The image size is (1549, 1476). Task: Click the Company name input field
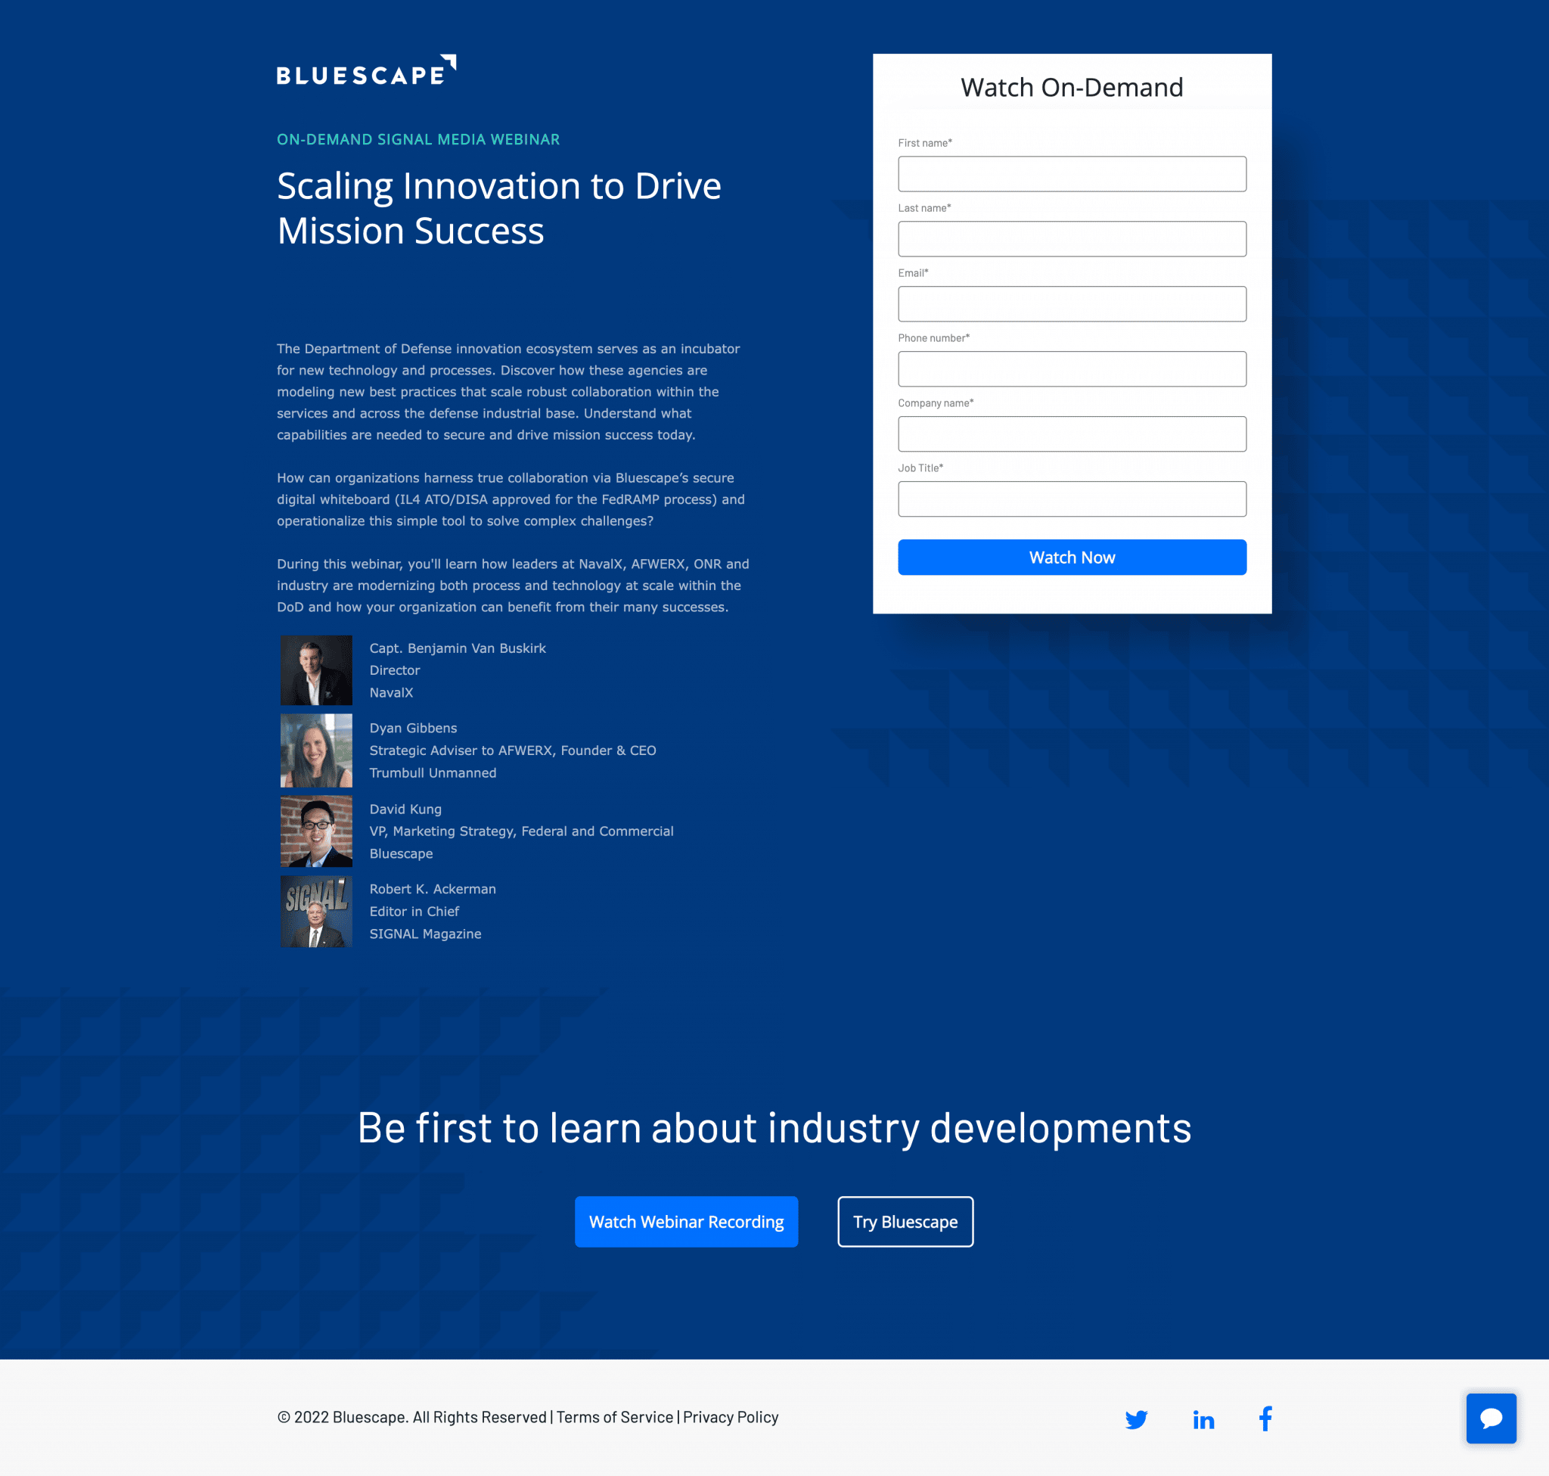tap(1072, 433)
